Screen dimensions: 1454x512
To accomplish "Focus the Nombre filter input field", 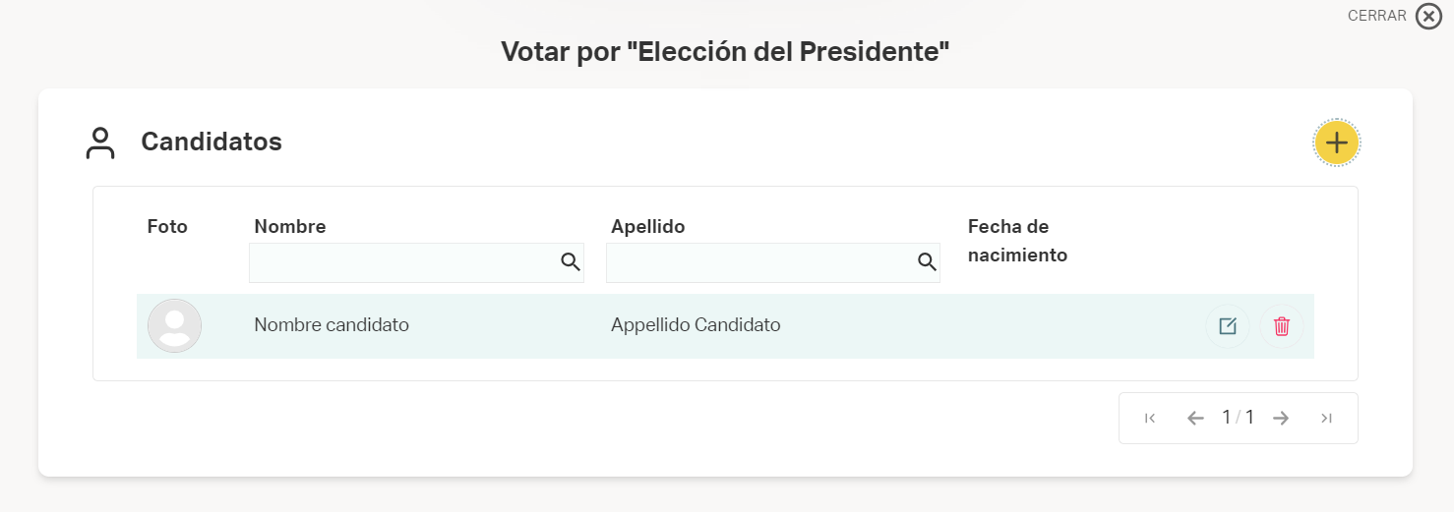I will click(x=416, y=262).
